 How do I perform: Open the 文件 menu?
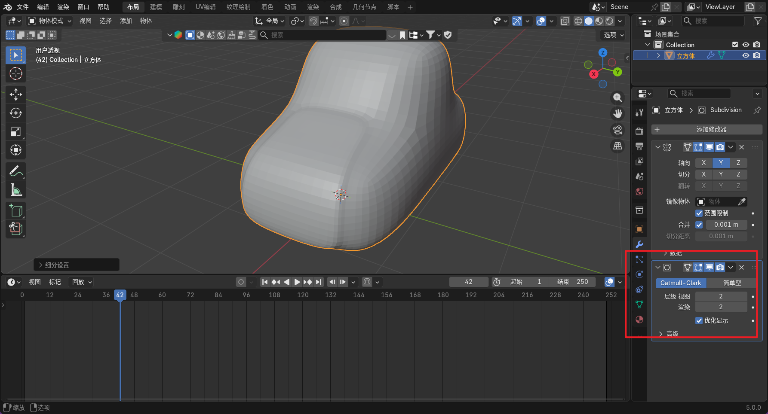pyautogui.click(x=22, y=7)
